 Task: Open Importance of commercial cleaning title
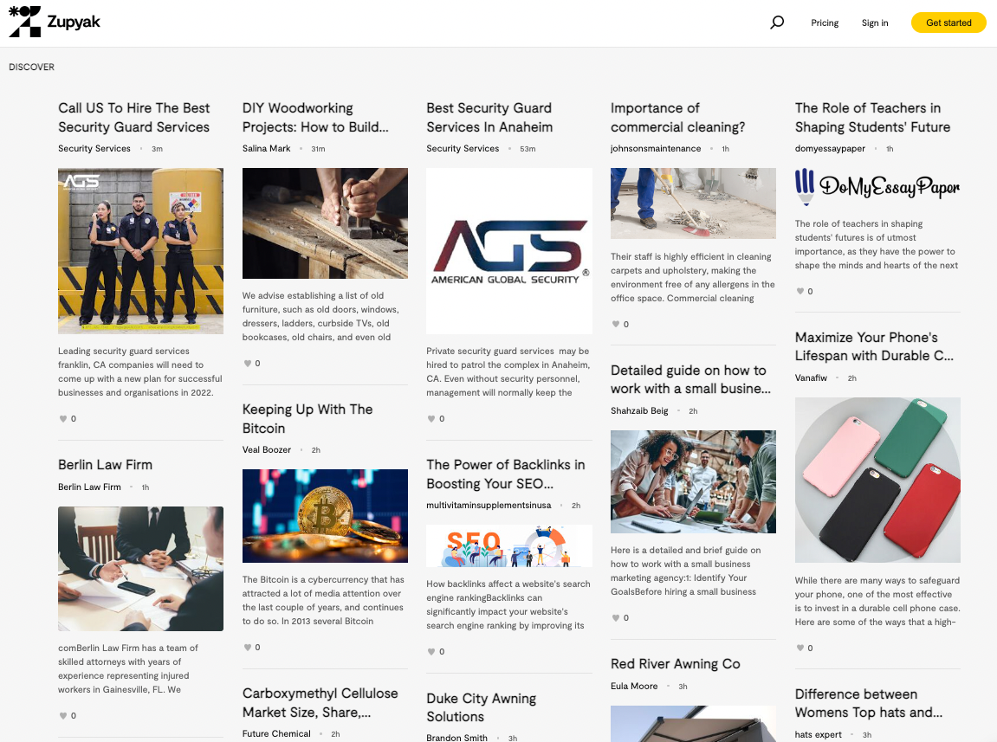click(678, 118)
